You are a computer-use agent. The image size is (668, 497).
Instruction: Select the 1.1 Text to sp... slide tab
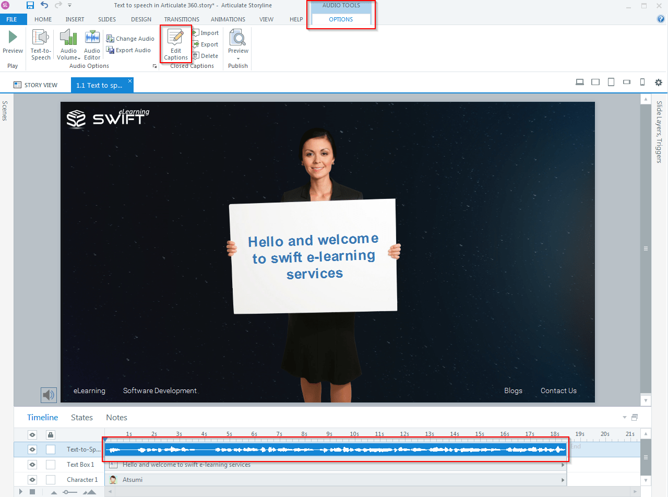point(99,85)
